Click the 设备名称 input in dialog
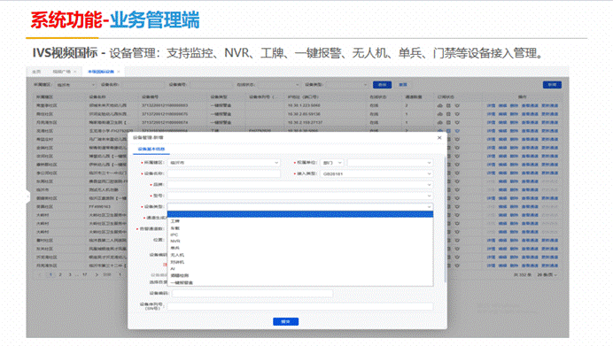Viewport: 613px width, 346px height. pos(223,173)
